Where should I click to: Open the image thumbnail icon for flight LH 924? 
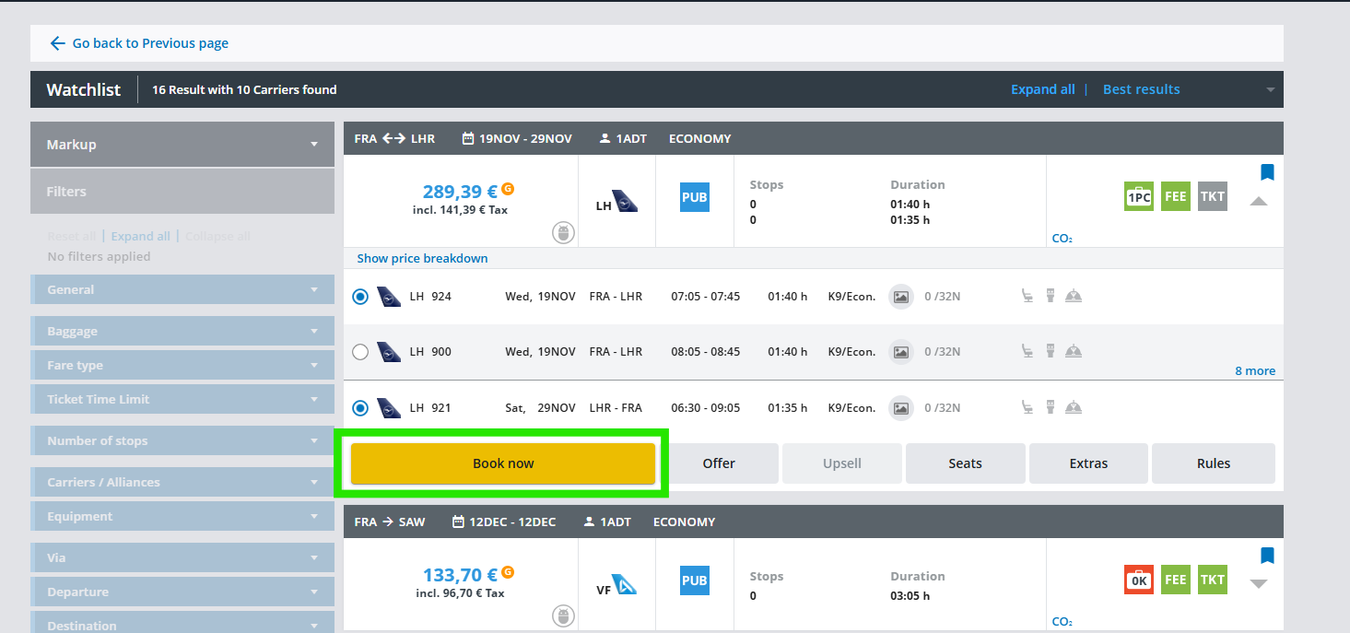(x=901, y=297)
